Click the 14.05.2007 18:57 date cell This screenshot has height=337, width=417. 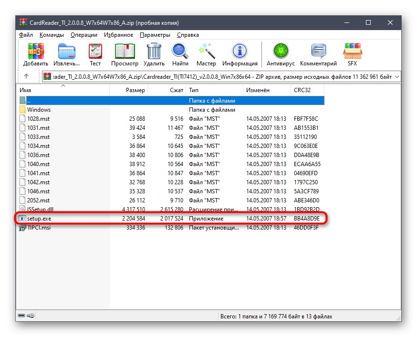click(266, 218)
